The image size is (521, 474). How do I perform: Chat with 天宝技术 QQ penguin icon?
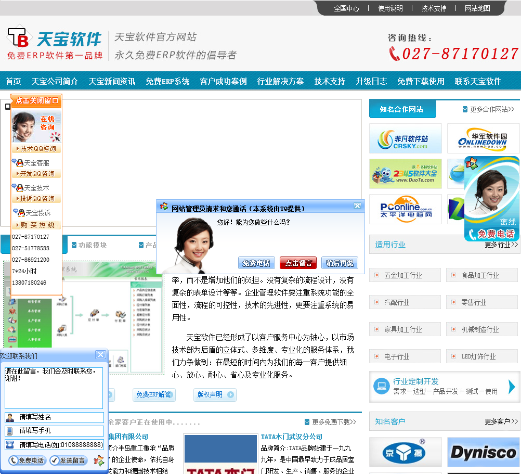point(20,188)
